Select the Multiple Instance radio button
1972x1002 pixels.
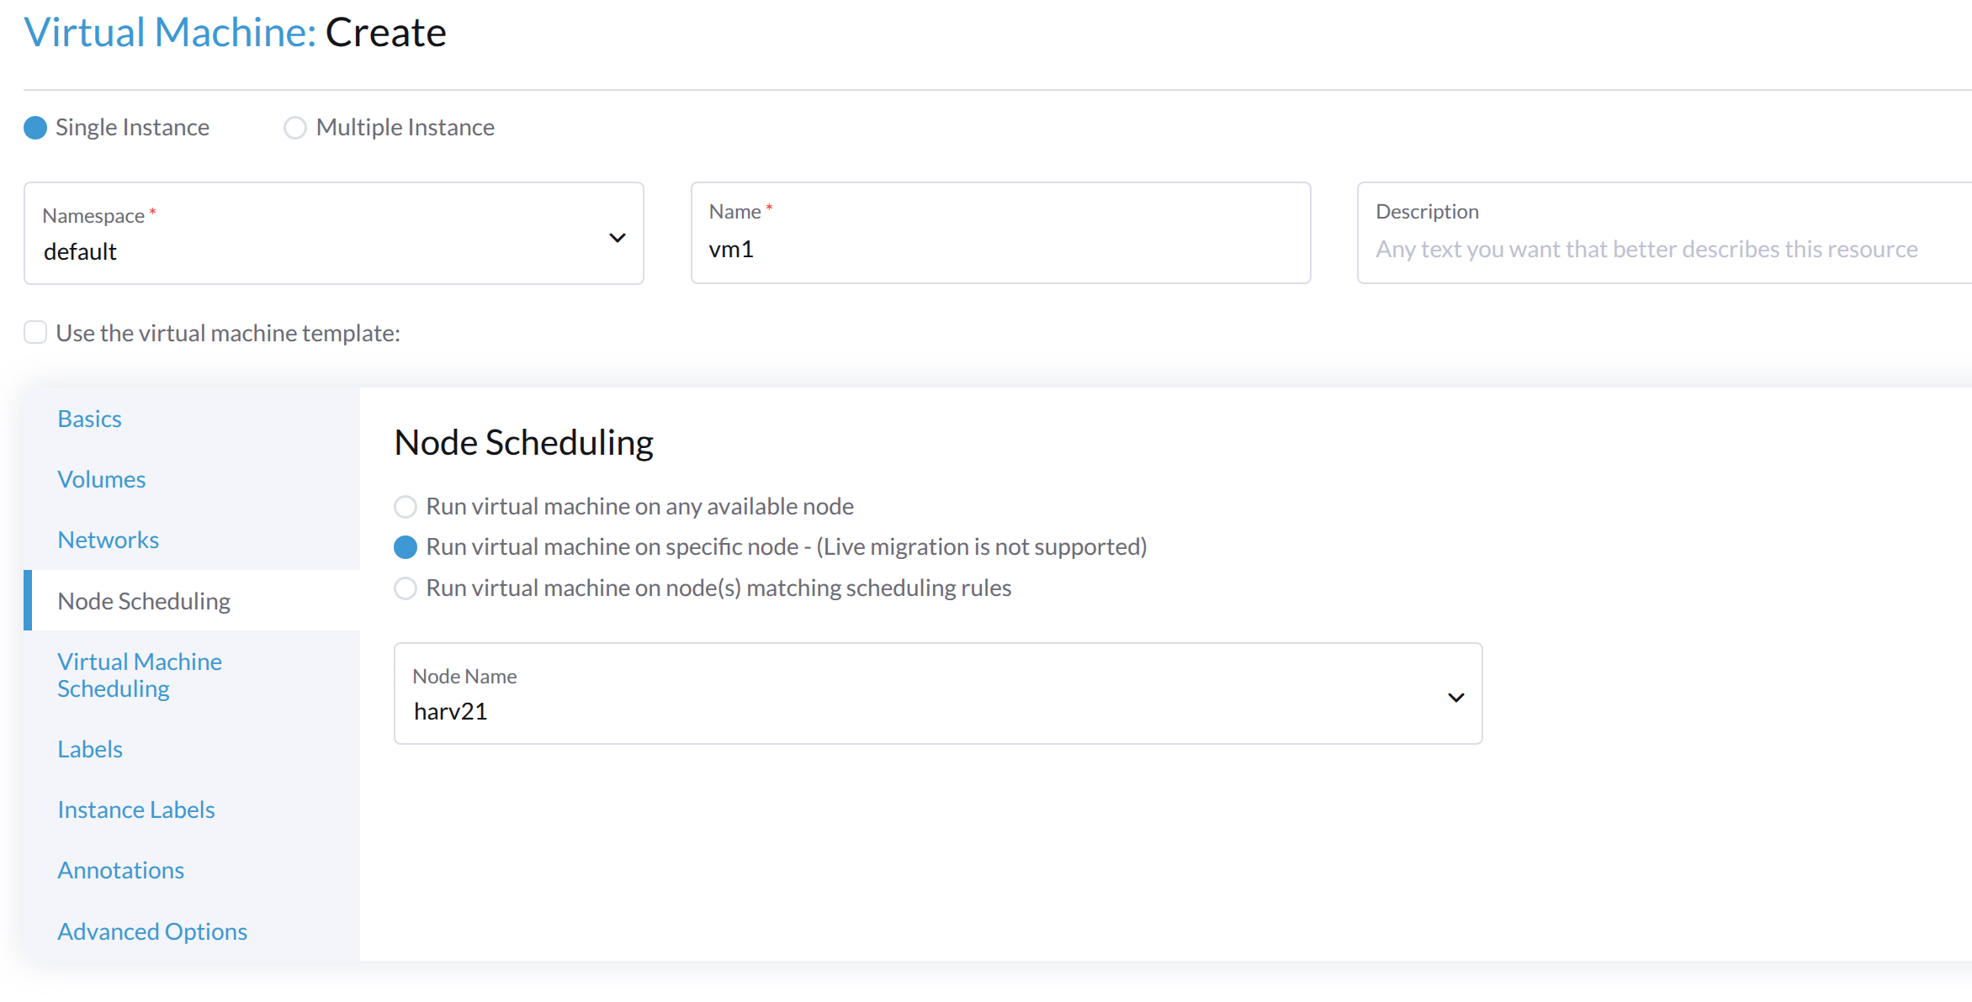(294, 127)
